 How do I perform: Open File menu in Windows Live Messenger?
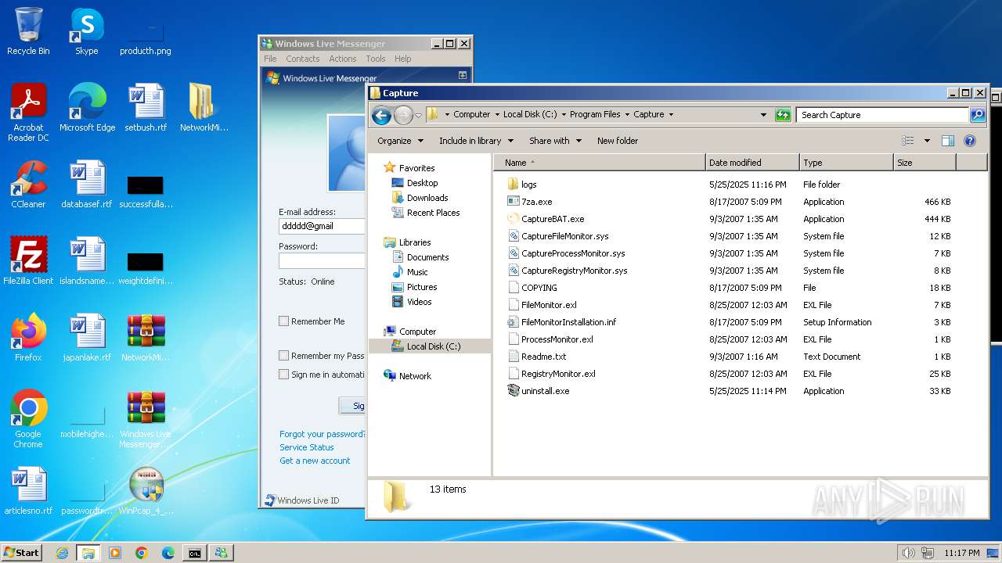coord(270,59)
